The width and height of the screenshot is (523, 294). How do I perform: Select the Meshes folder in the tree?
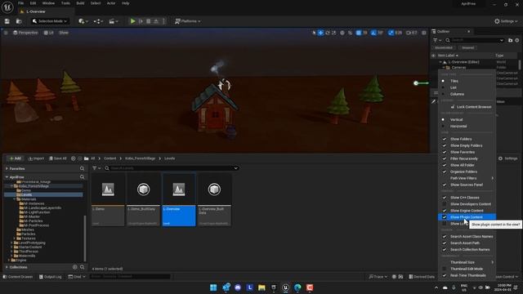click(28, 229)
